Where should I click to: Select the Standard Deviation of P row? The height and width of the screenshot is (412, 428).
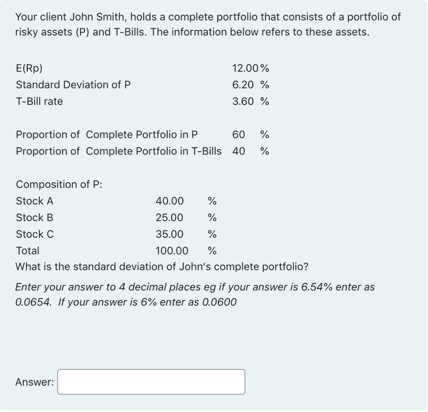point(74,84)
